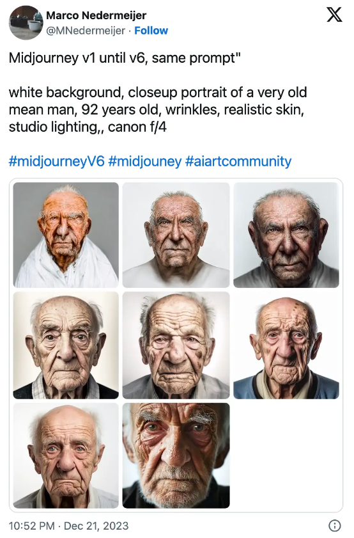
Task: View the bottom-left bald man portrait
Action: point(66,455)
